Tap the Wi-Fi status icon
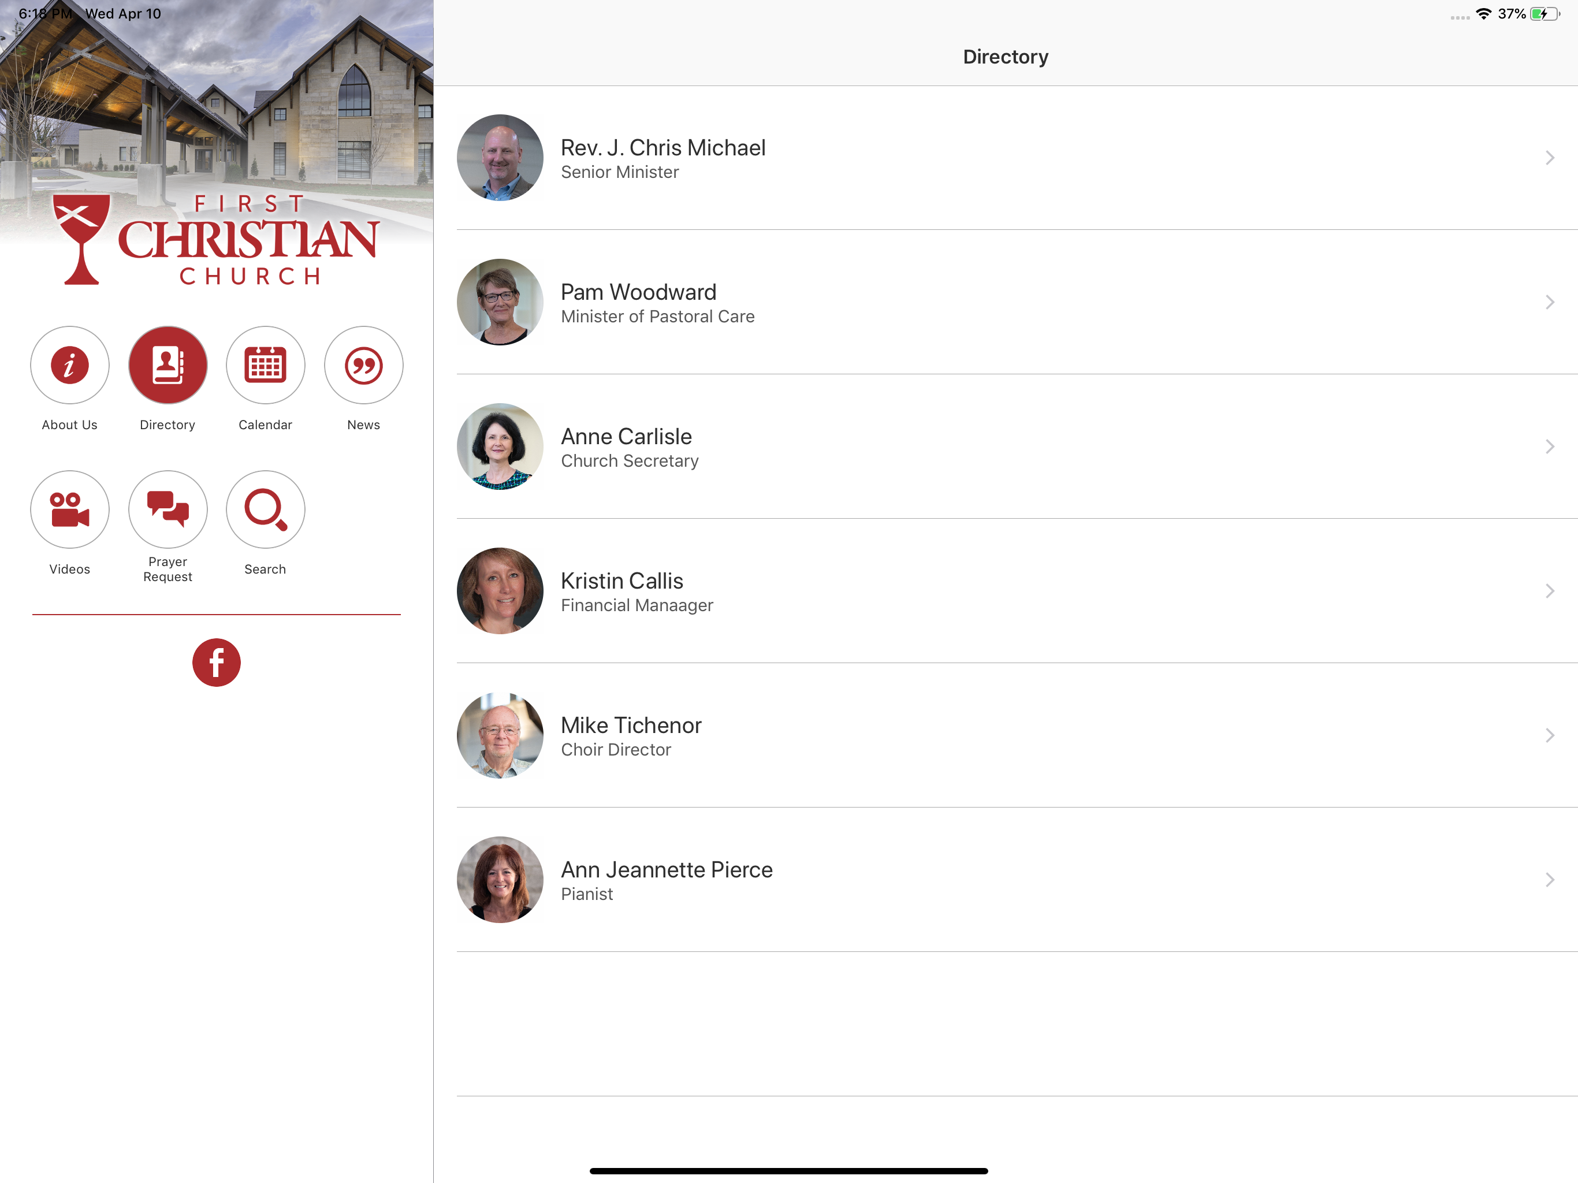This screenshot has width=1578, height=1183. 1484,13
